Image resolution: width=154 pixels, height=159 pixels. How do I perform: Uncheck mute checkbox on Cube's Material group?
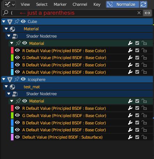click(x=137, y=43)
